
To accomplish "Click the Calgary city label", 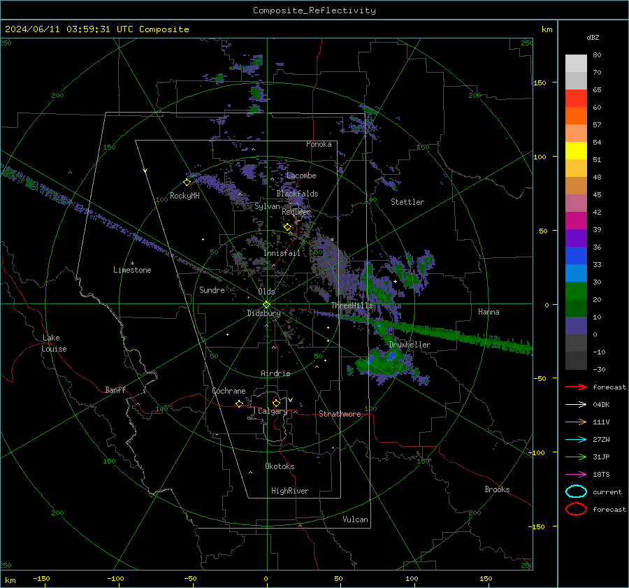I will click(273, 411).
